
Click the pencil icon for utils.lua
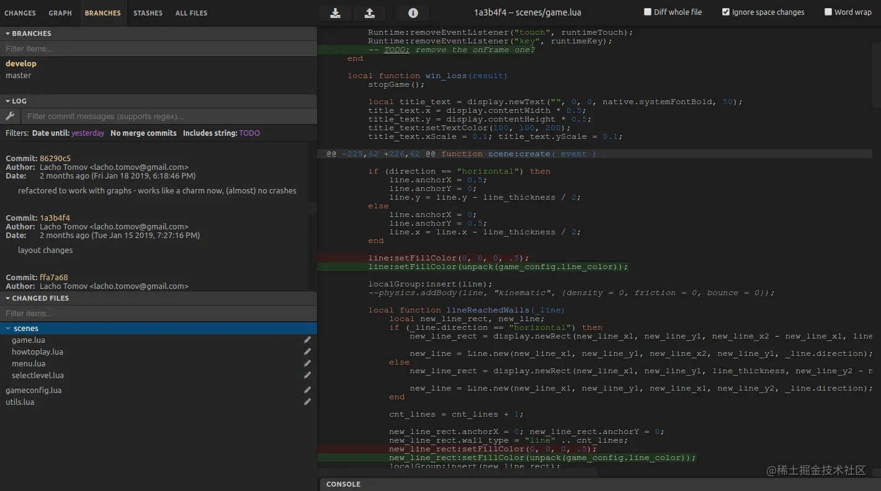307,402
